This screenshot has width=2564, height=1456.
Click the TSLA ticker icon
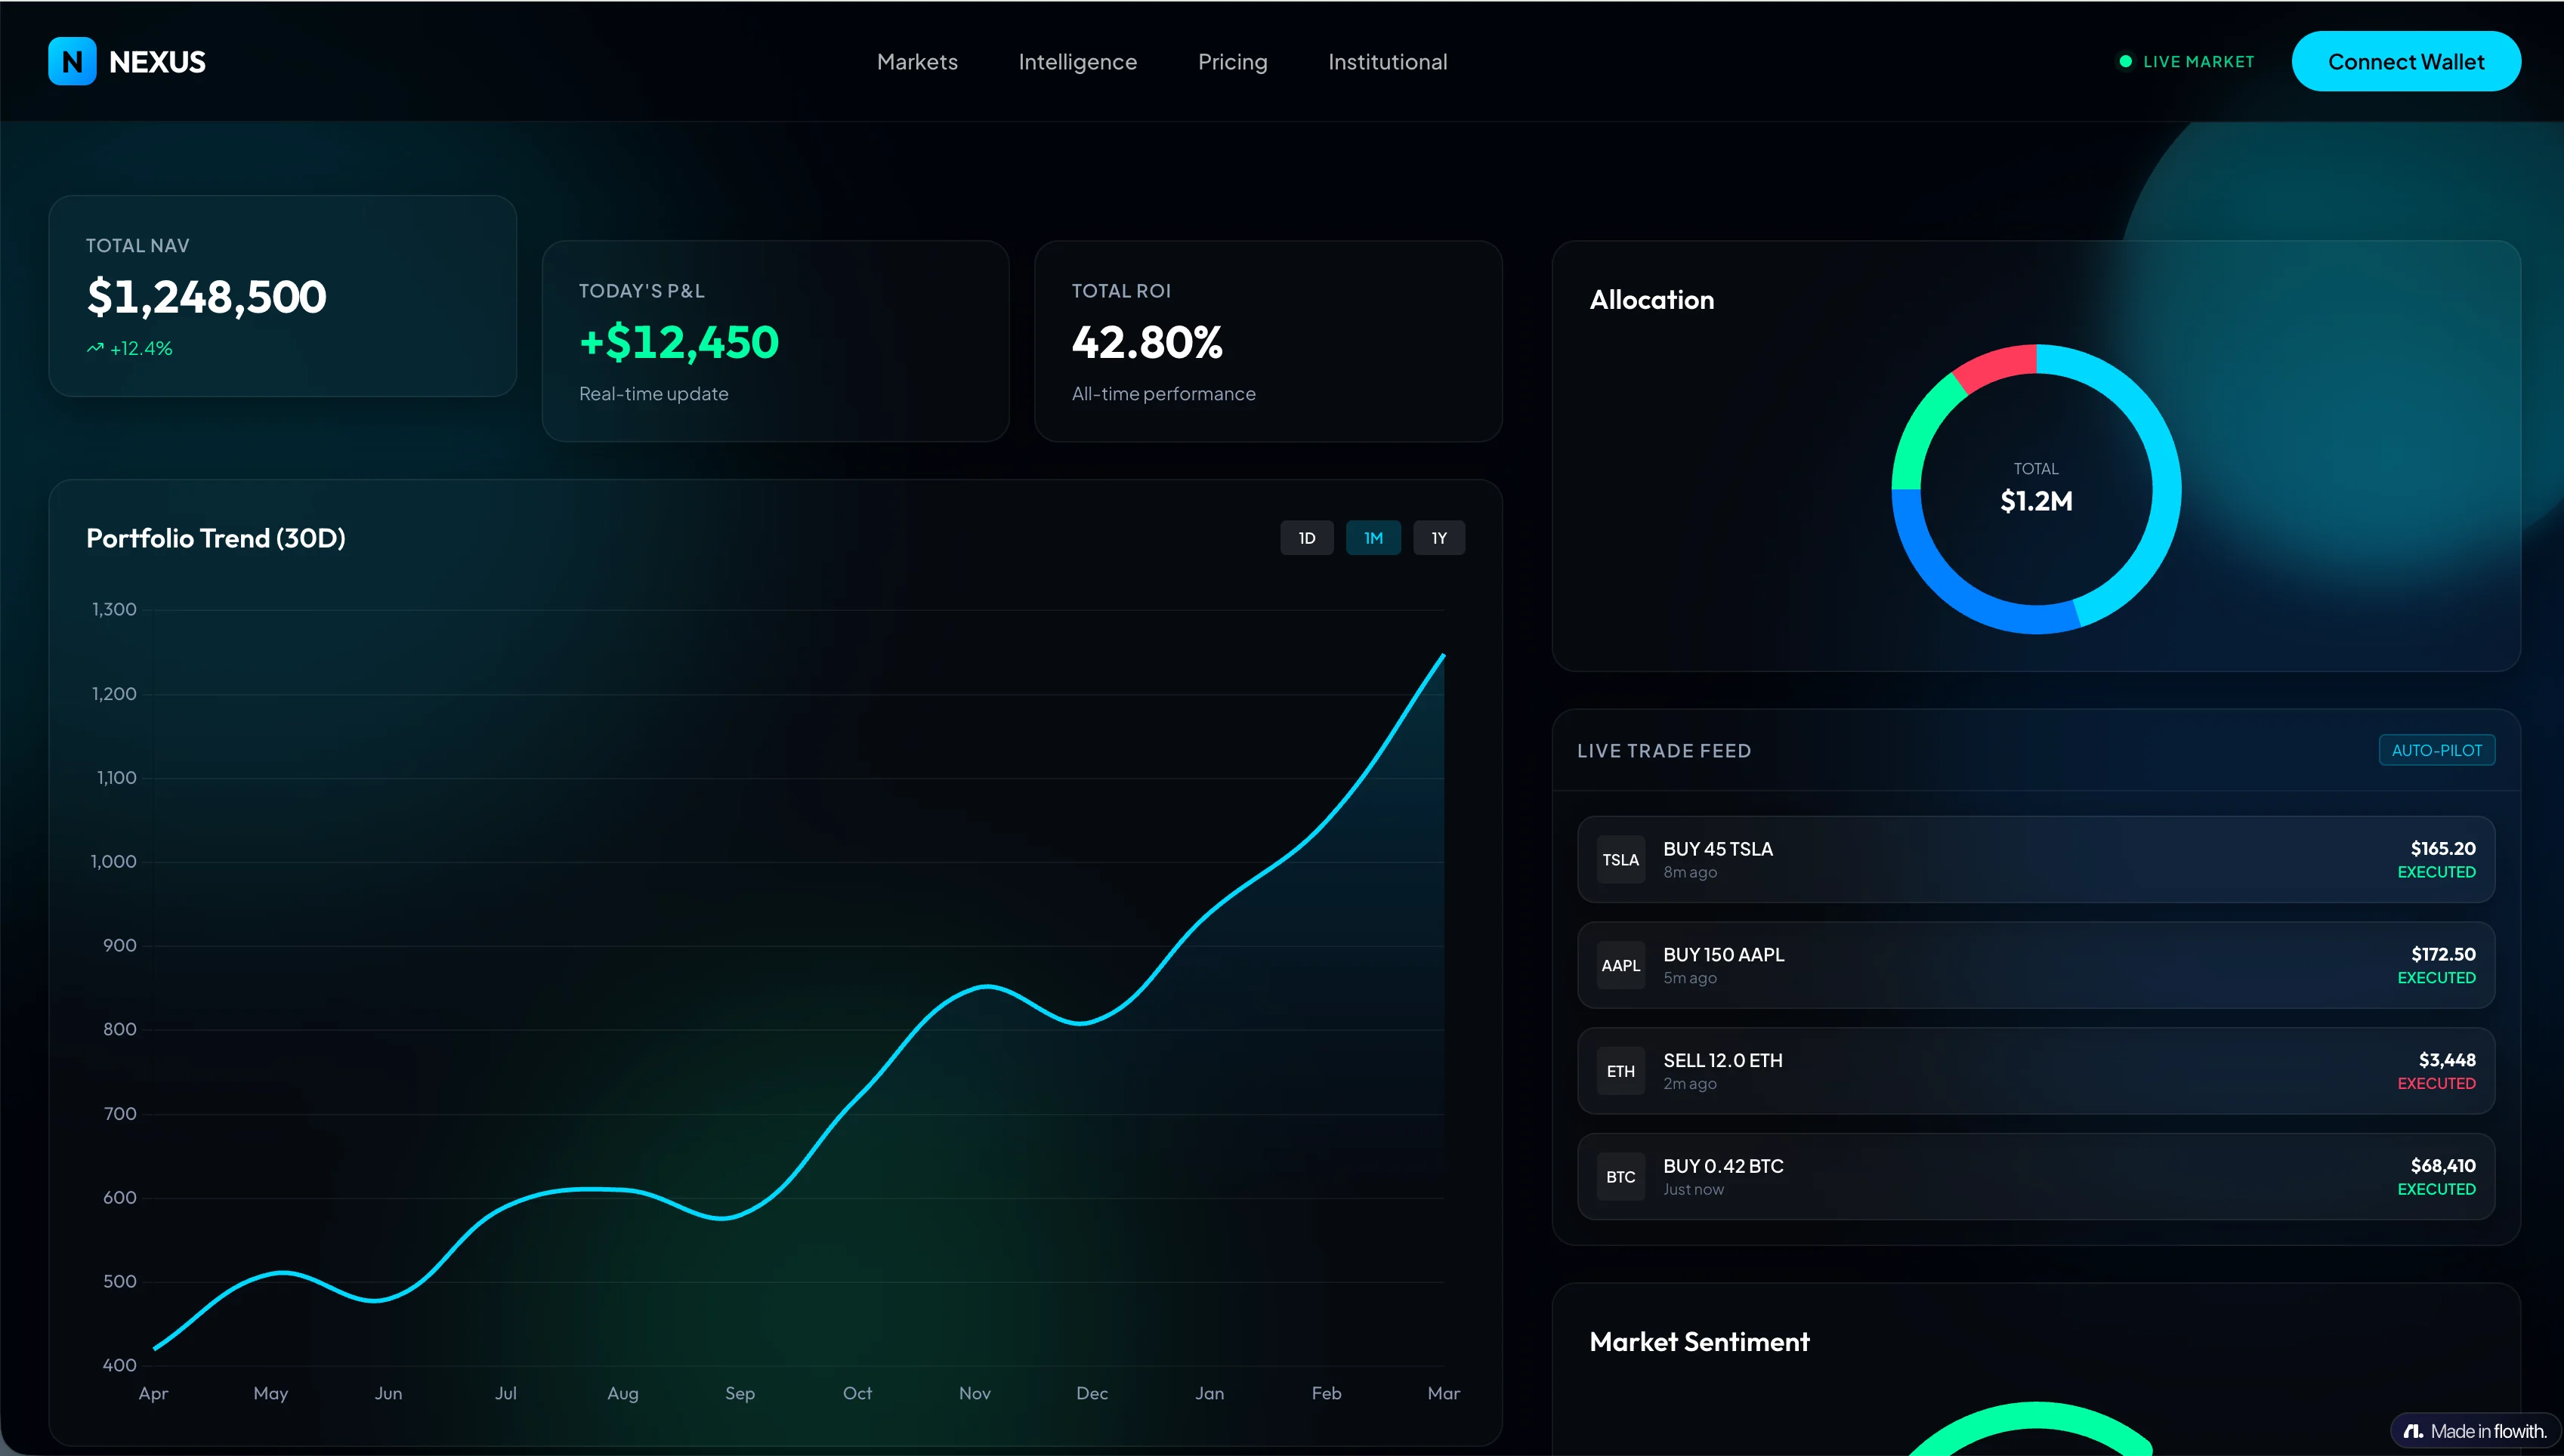coord(1620,860)
